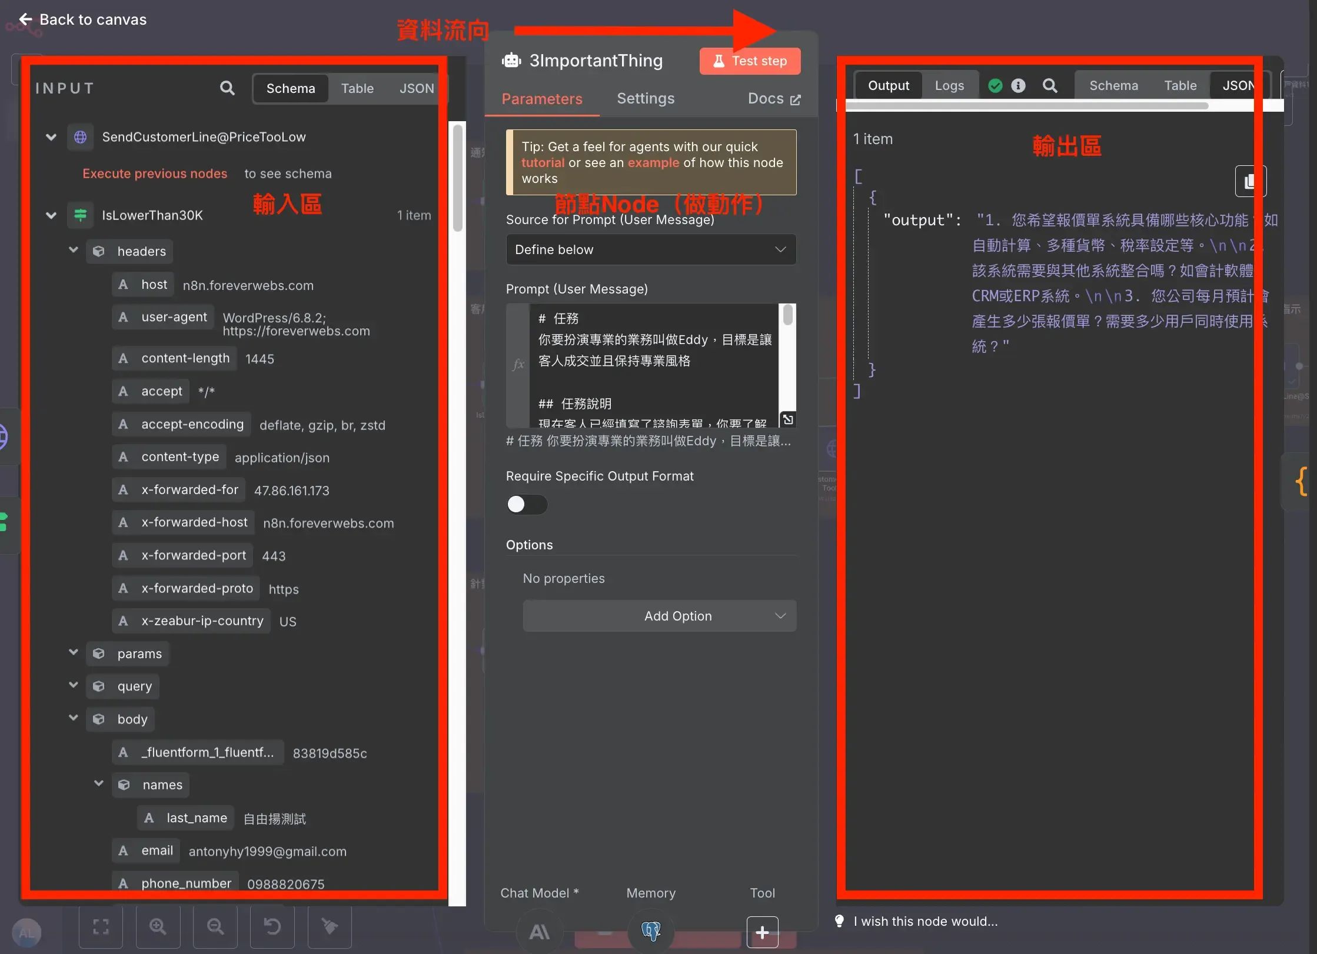Image resolution: width=1317 pixels, height=954 pixels.
Task: Click the output info circle icon
Action: tap(1018, 86)
